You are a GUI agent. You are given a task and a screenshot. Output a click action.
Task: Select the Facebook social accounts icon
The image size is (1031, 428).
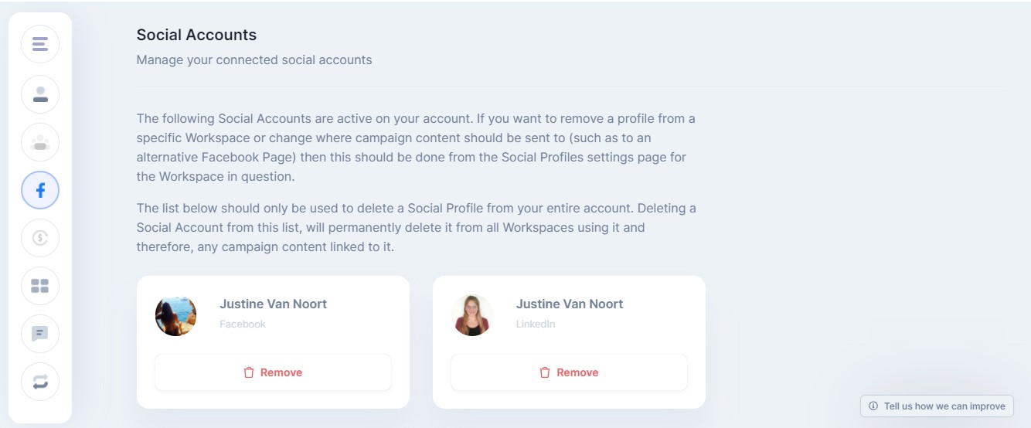40,190
